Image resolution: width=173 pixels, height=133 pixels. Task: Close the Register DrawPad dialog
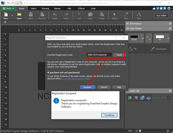click(x=124, y=38)
